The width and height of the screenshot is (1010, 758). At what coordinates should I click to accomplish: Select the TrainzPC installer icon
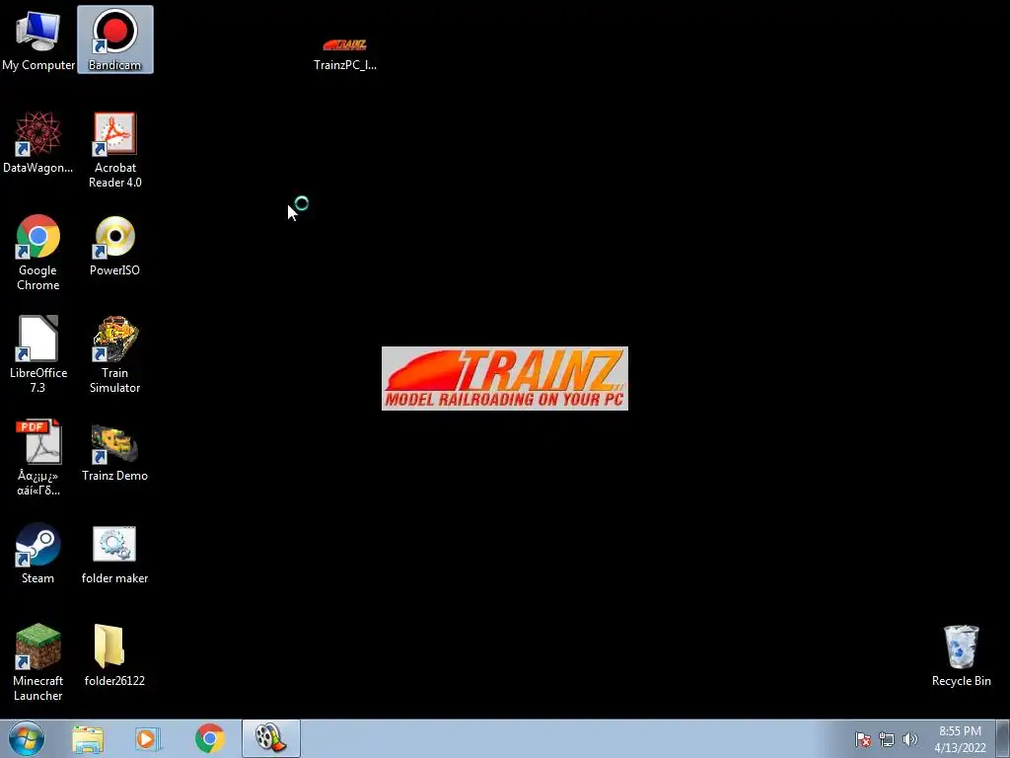tap(345, 51)
